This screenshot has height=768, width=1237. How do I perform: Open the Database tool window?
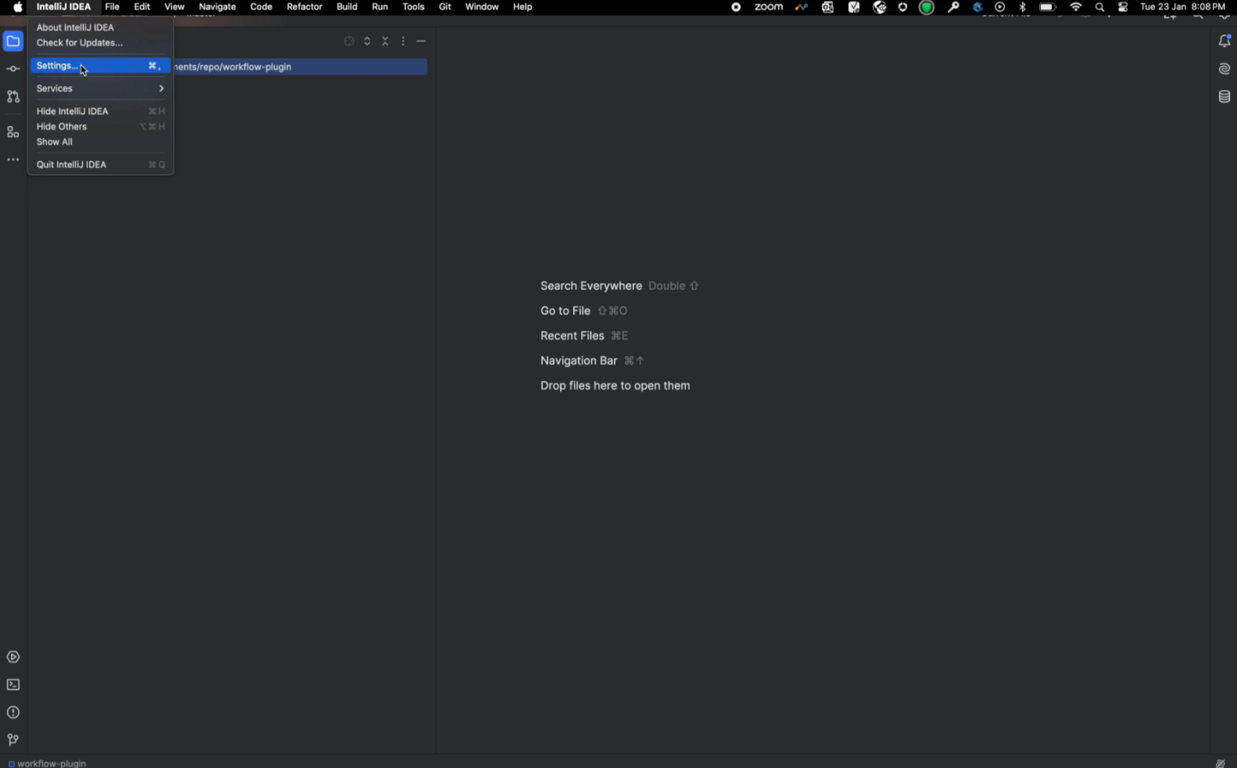[1224, 97]
